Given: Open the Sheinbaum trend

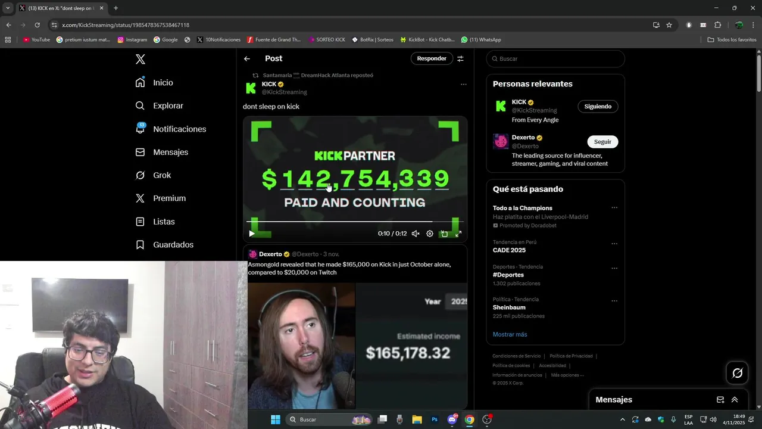Looking at the screenshot, I should [509, 307].
